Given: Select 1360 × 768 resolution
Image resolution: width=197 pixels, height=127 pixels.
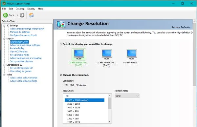Looking at the screenshot, I should pyautogui.click(x=73, y=118).
